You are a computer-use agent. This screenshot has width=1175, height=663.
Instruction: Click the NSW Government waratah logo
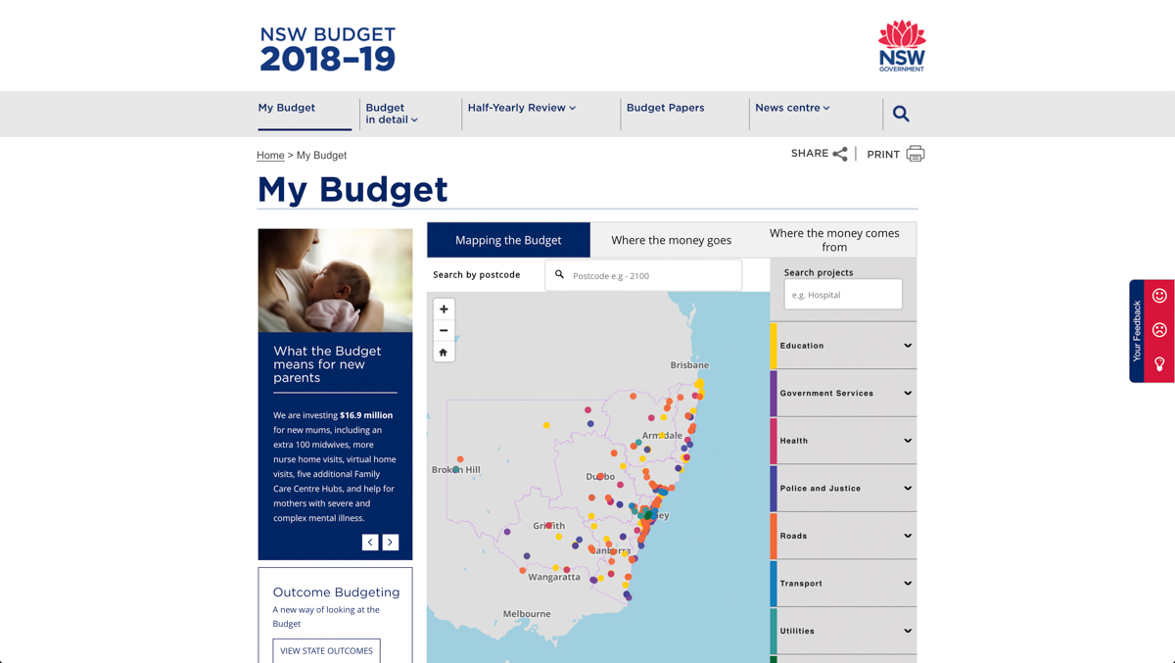click(902, 46)
